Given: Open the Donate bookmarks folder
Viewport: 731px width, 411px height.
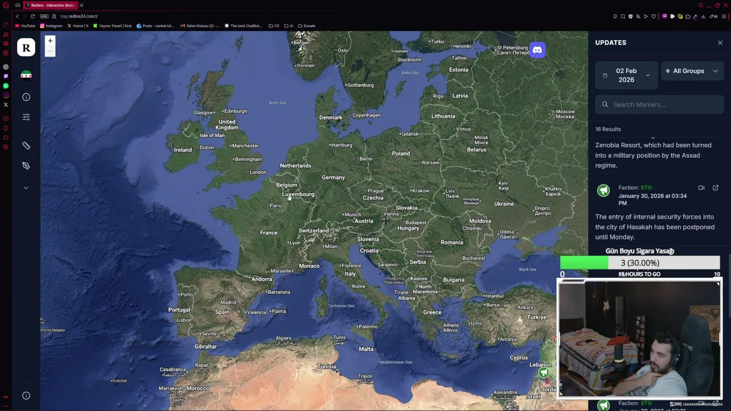Looking at the screenshot, I should (307, 26).
